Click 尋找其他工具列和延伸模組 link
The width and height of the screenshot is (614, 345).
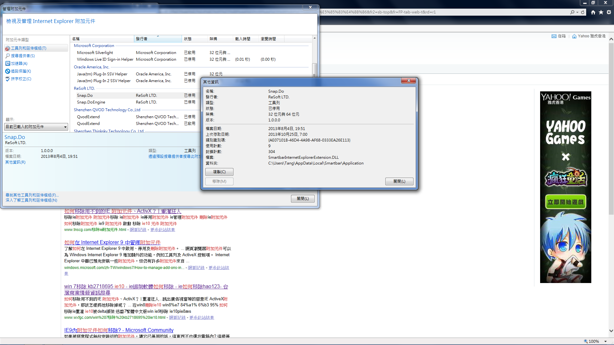point(32,195)
